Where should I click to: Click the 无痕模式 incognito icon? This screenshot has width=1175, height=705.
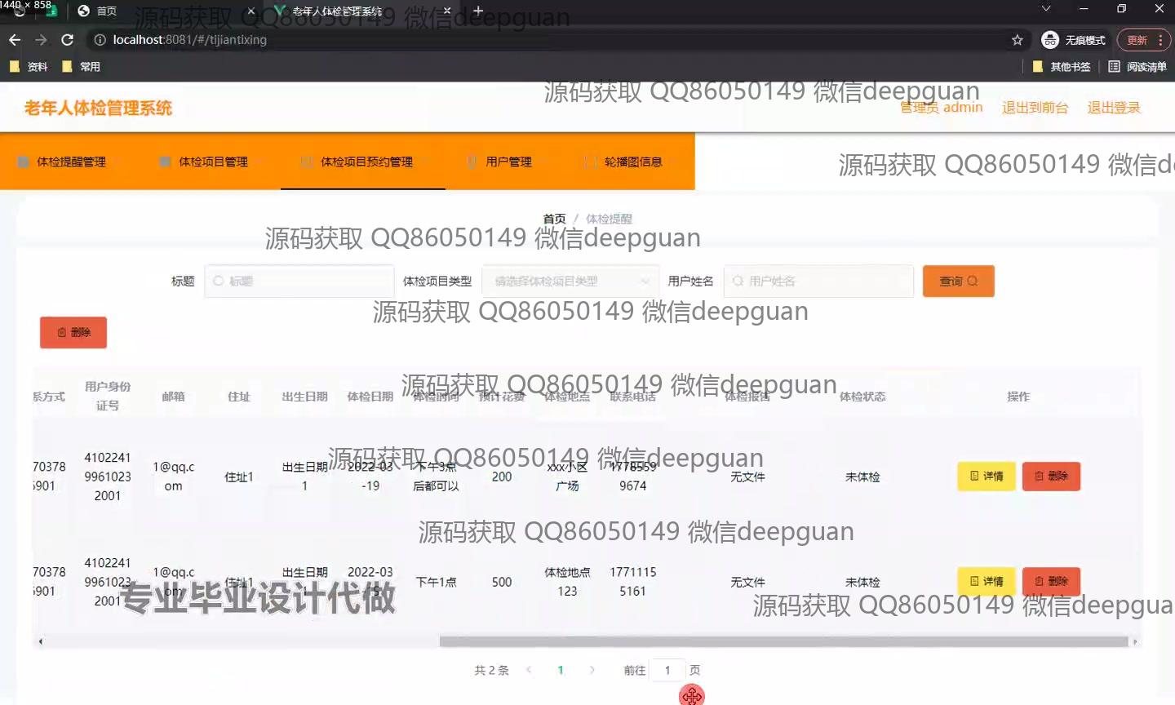tap(1050, 40)
